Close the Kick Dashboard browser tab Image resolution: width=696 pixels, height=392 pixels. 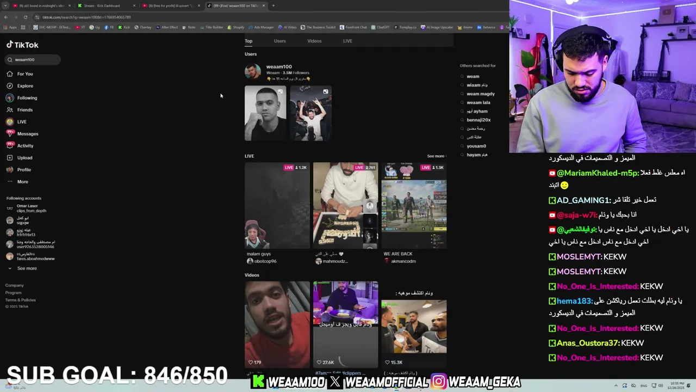(x=134, y=6)
